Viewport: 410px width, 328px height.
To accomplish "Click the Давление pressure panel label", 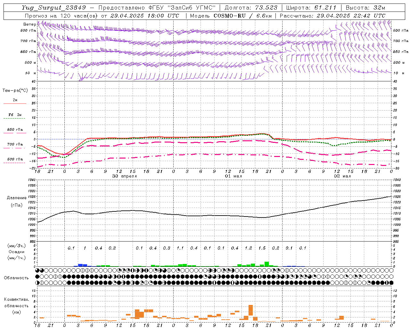I will [17, 198].
